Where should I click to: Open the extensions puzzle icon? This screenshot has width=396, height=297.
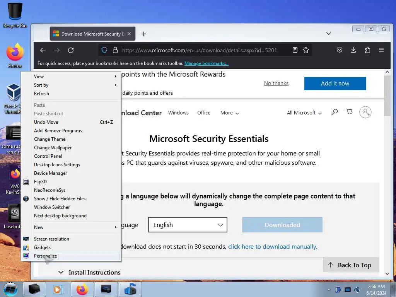pyautogui.click(x=367, y=50)
